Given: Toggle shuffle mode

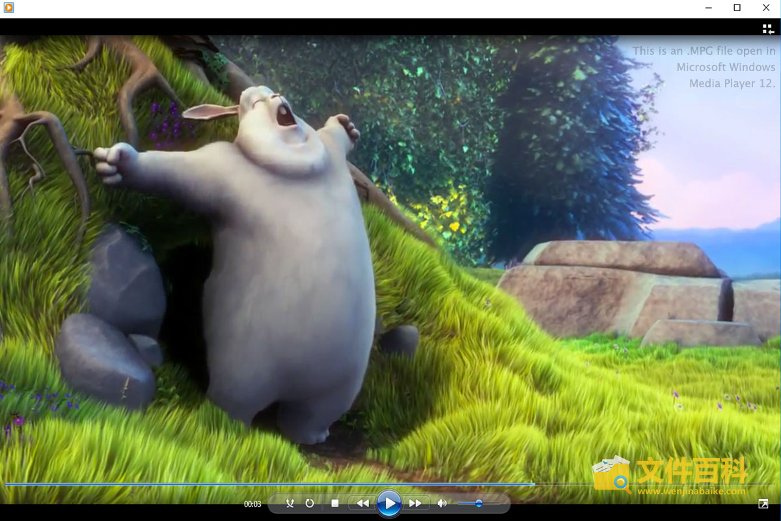Looking at the screenshot, I should tap(290, 503).
